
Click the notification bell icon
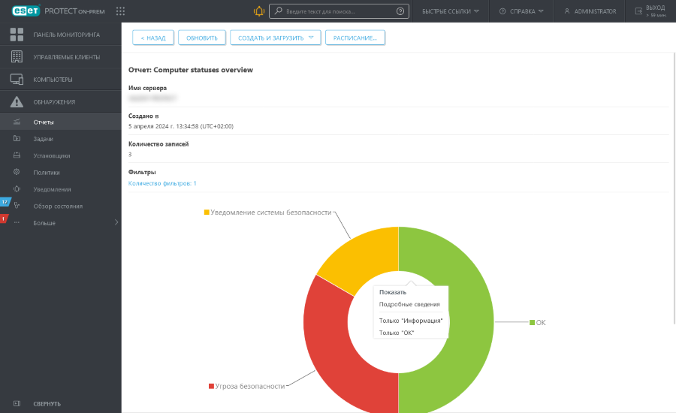pyautogui.click(x=259, y=11)
